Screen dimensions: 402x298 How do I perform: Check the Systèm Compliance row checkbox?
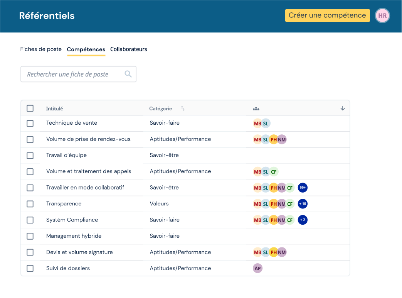30,220
